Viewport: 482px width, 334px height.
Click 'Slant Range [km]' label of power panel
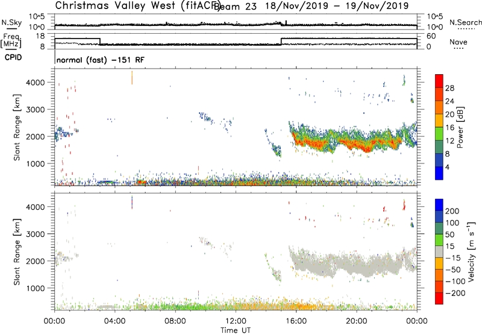pos(17,127)
